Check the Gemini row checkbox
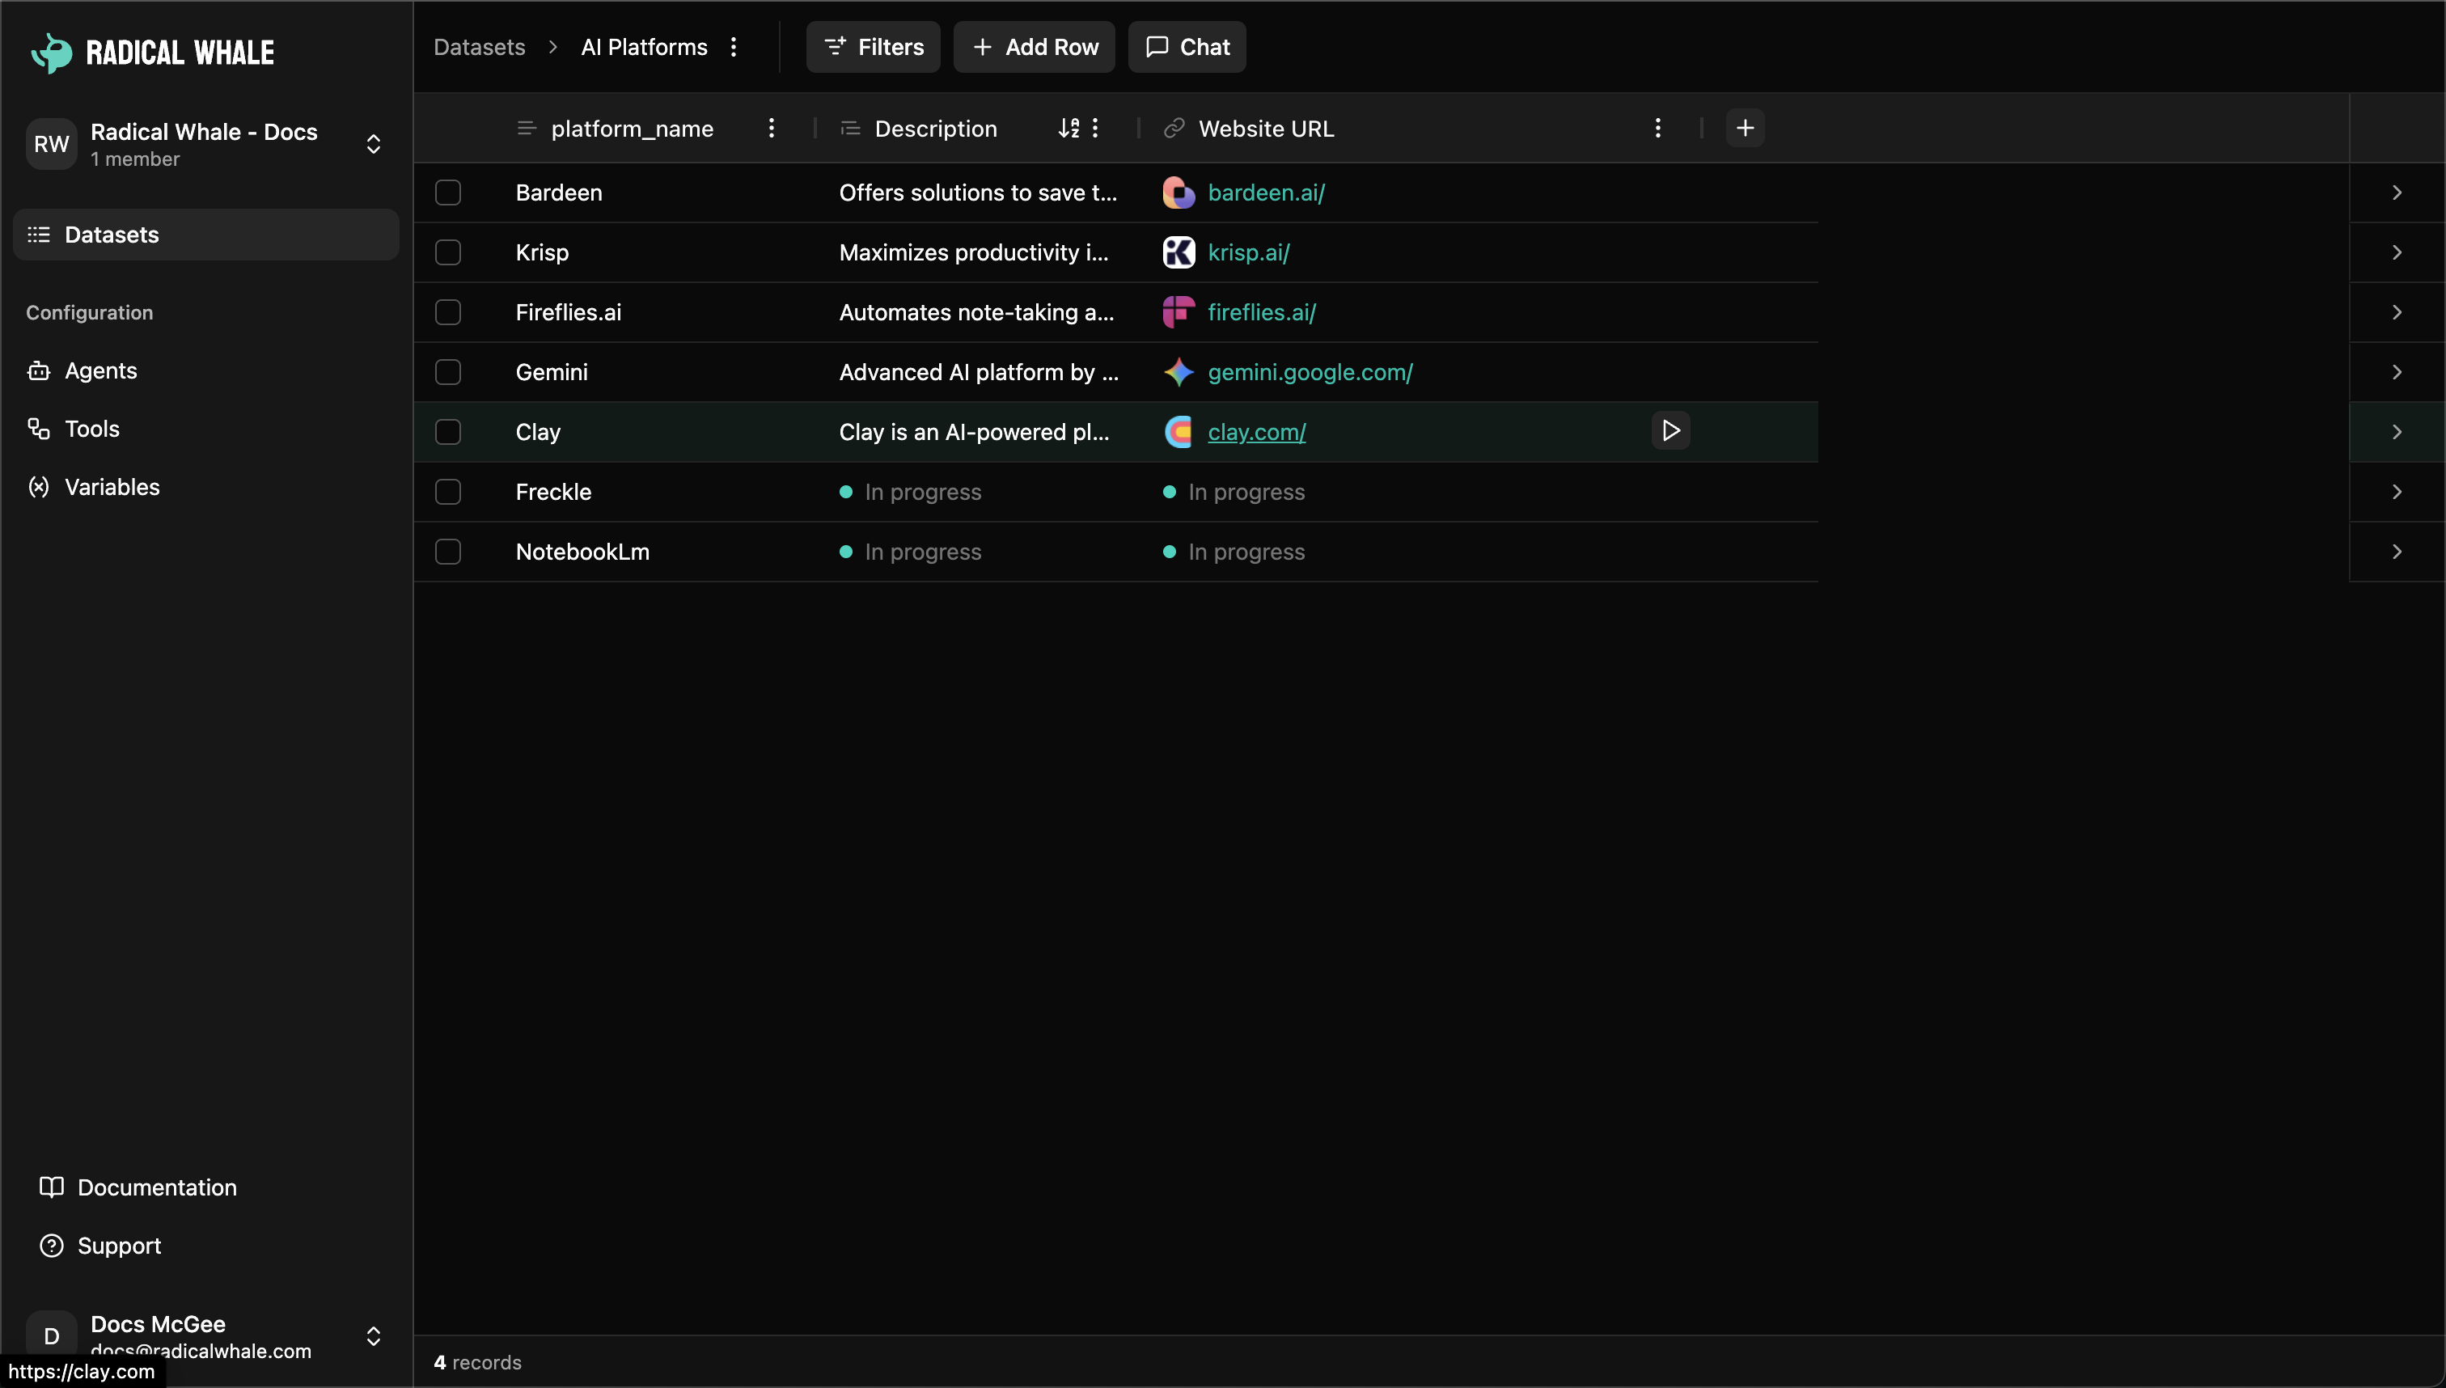Viewport: 2446px width, 1388px height. (x=448, y=372)
